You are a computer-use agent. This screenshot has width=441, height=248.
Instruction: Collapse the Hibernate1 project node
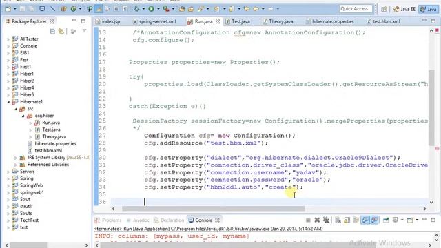(x=8, y=102)
